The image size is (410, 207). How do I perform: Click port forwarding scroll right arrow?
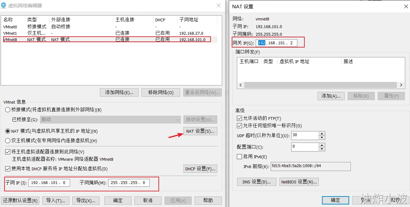coord(401,85)
